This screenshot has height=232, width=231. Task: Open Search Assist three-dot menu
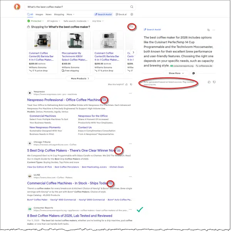click(214, 30)
